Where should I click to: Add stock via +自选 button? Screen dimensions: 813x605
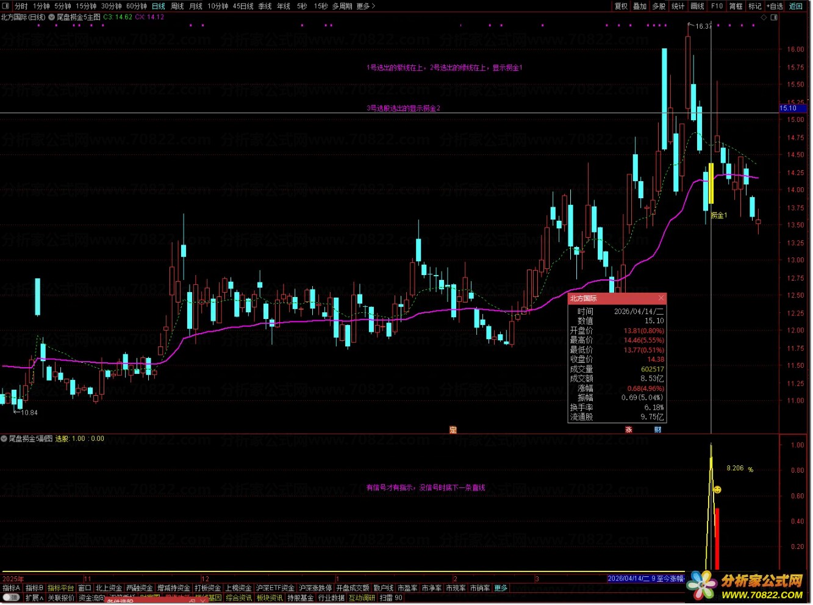coord(775,6)
